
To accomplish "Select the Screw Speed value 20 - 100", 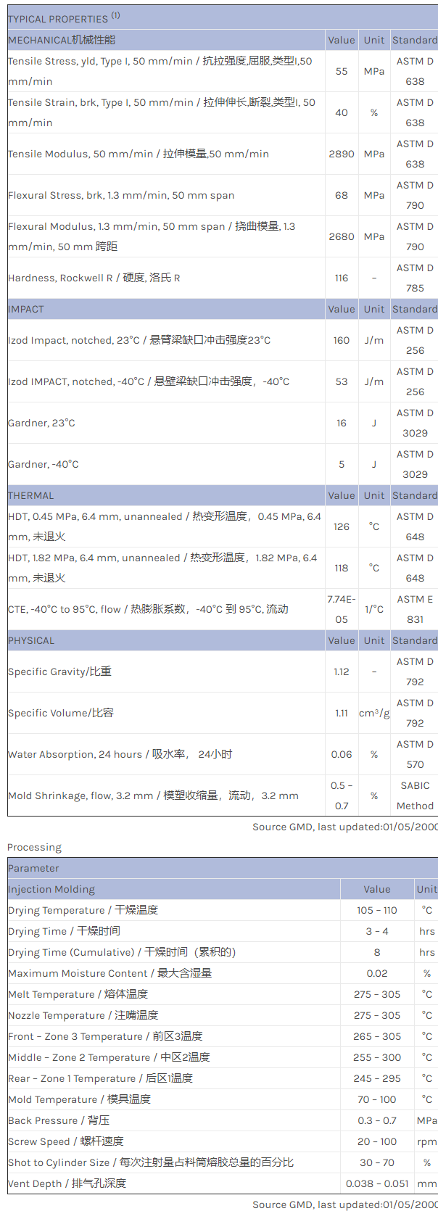I will pyautogui.click(x=376, y=1141).
